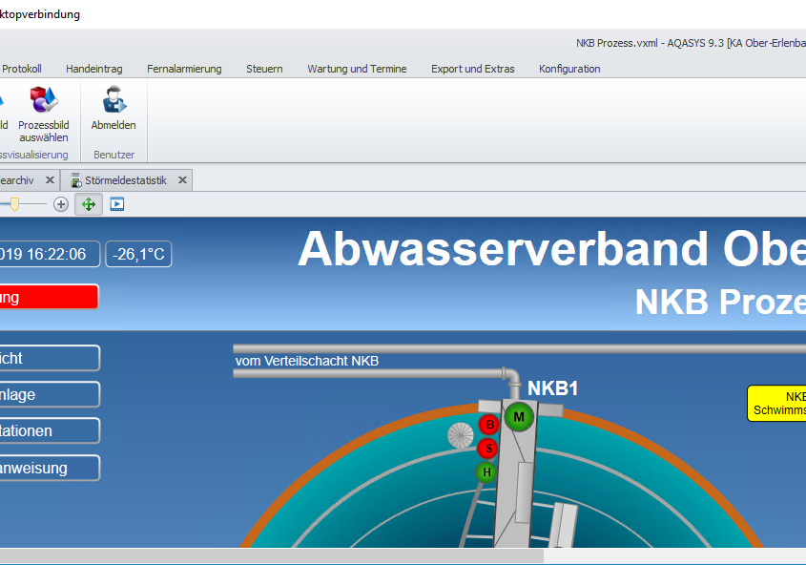Open the Fernalarmierung ribbon tab
806x565 pixels.
click(x=184, y=69)
